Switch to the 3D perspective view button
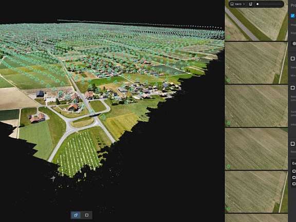Image resolution: width=296 pixels, height=222 pixels. pyautogui.click(x=76, y=215)
